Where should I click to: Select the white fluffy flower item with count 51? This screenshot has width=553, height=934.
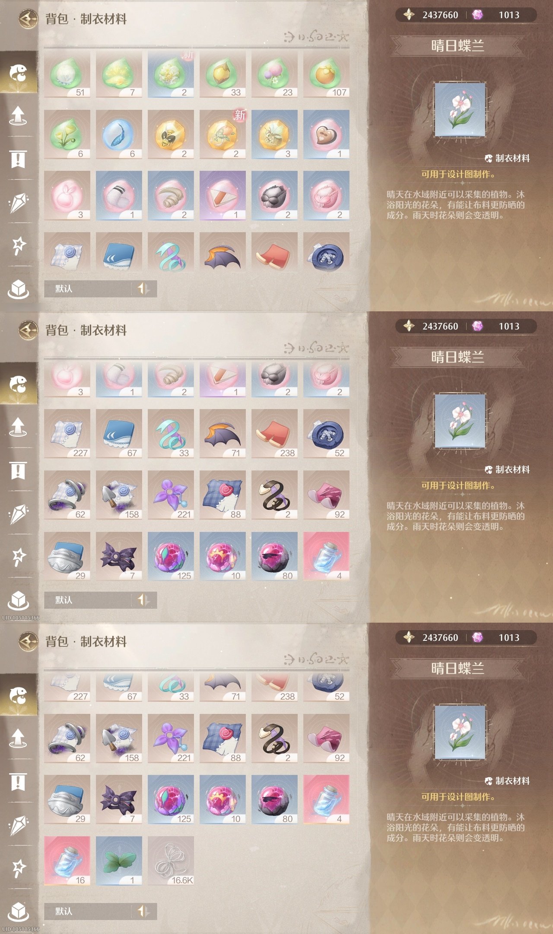67,74
